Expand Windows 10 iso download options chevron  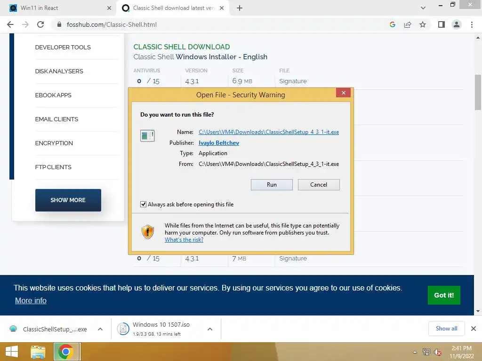pyautogui.click(x=210, y=329)
